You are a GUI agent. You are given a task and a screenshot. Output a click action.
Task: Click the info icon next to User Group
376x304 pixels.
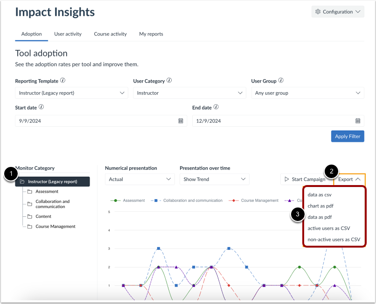[x=282, y=81]
